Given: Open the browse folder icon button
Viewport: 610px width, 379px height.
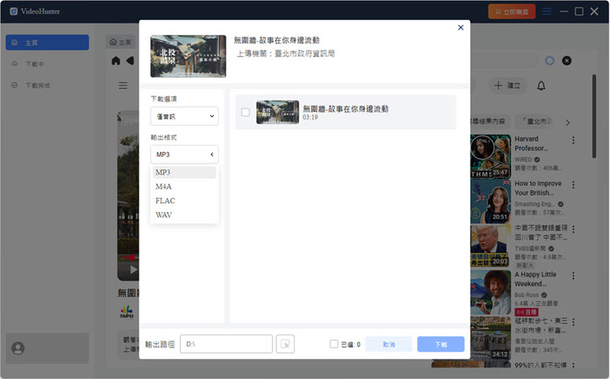Looking at the screenshot, I should click(x=285, y=344).
